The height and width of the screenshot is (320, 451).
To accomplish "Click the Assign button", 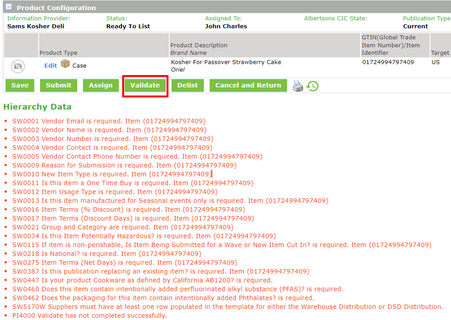I will (x=101, y=85).
